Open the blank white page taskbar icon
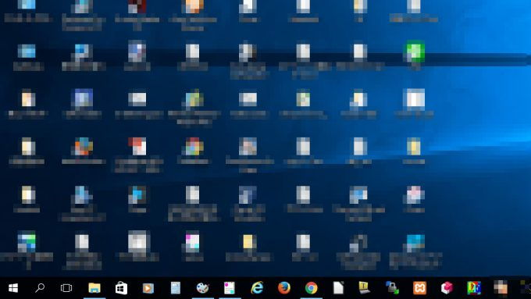531x299 pixels. click(338, 288)
